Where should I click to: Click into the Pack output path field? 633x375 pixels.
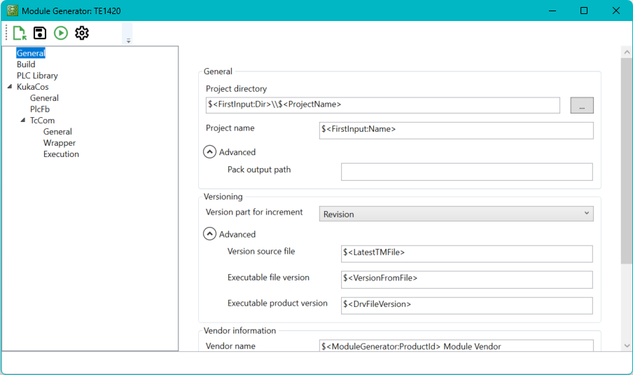pyautogui.click(x=466, y=172)
